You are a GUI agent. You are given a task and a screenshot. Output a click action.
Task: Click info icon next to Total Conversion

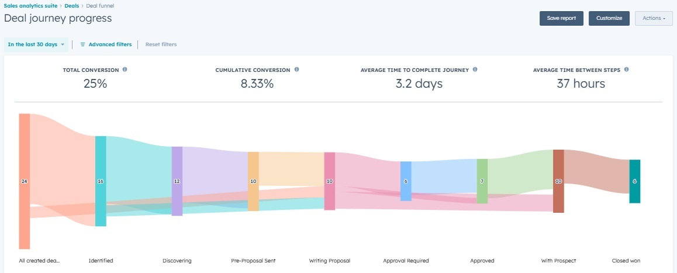tap(125, 70)
